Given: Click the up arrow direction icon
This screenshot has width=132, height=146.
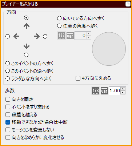Looking at the screenshot, I should pos(27,26).
